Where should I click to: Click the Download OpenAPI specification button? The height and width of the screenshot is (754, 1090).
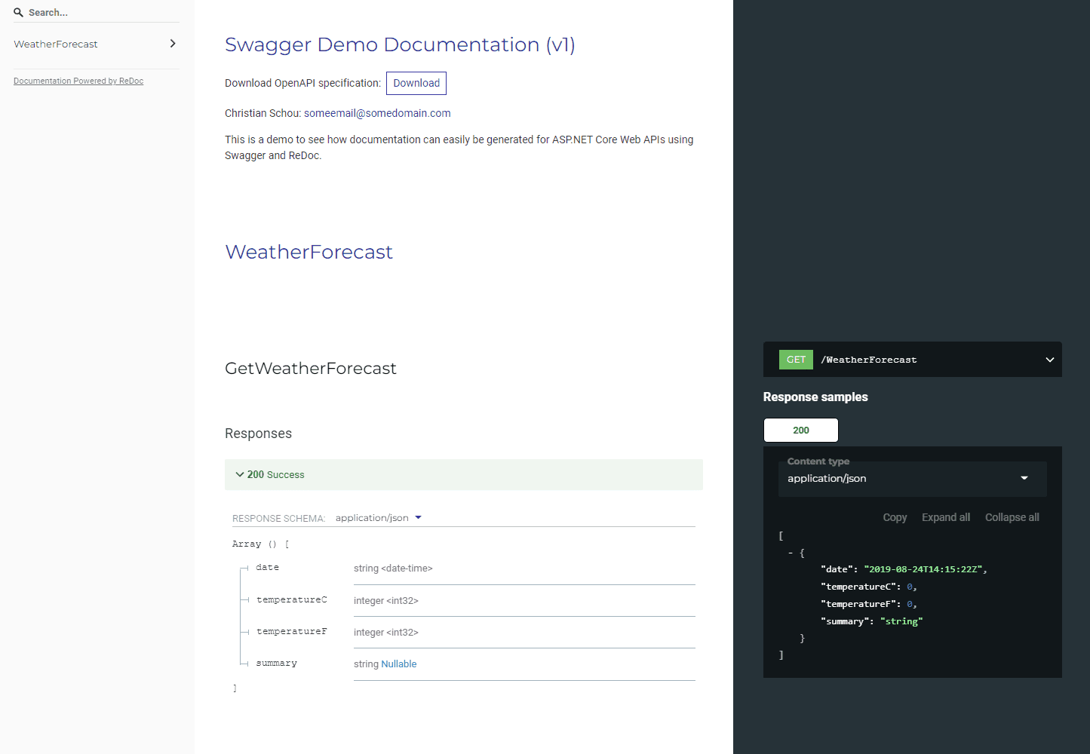pyautogui.click(x=416, y=83)
